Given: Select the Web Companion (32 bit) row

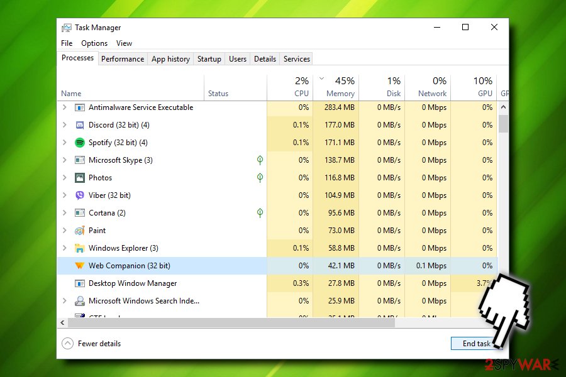Looking at the screenshot, I should pyautogui.click(x=277, y=266).
